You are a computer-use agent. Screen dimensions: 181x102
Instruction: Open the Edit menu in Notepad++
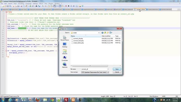click(x=5, y=4)
